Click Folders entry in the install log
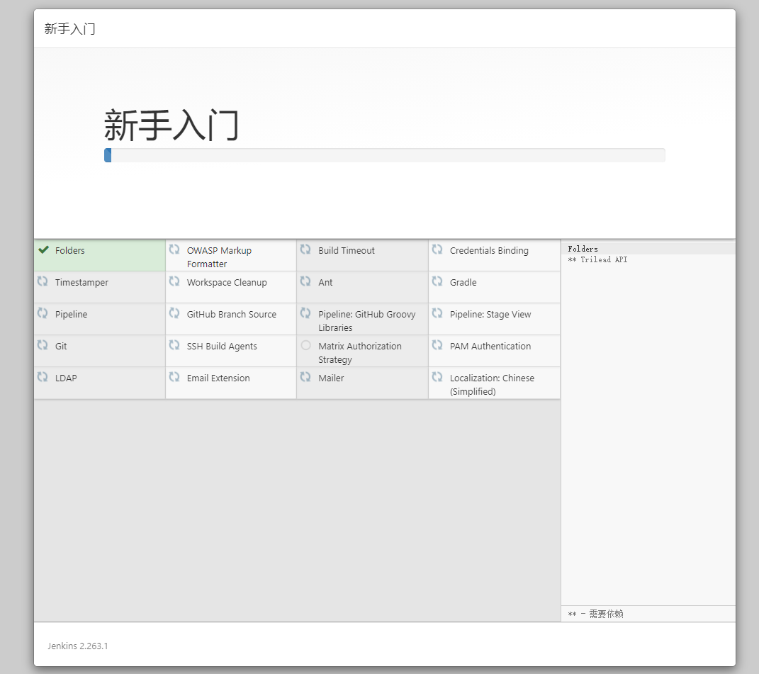This screenshot has height=674, width=759. click(583, 249)
